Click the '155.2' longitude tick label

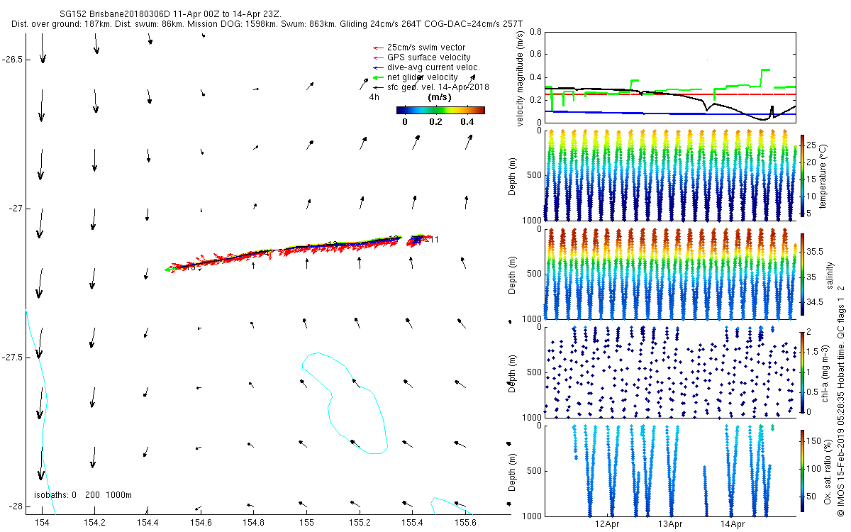[x=360, y=523]
